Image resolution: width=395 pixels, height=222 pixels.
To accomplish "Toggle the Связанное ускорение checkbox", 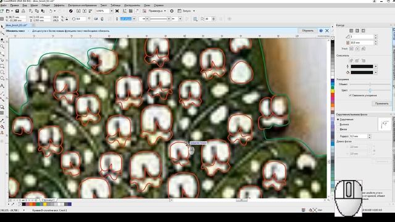I will point(350,96).
